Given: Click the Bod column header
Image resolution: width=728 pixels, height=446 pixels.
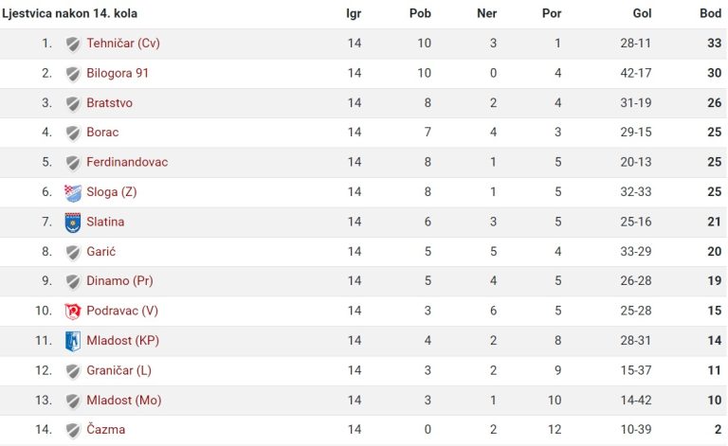Looking at the screenshot, I should click(710, 13).
